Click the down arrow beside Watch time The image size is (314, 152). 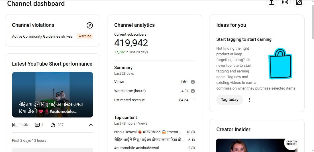click(x=193, y=91)
